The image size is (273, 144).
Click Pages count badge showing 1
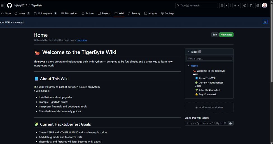(200, 52)
